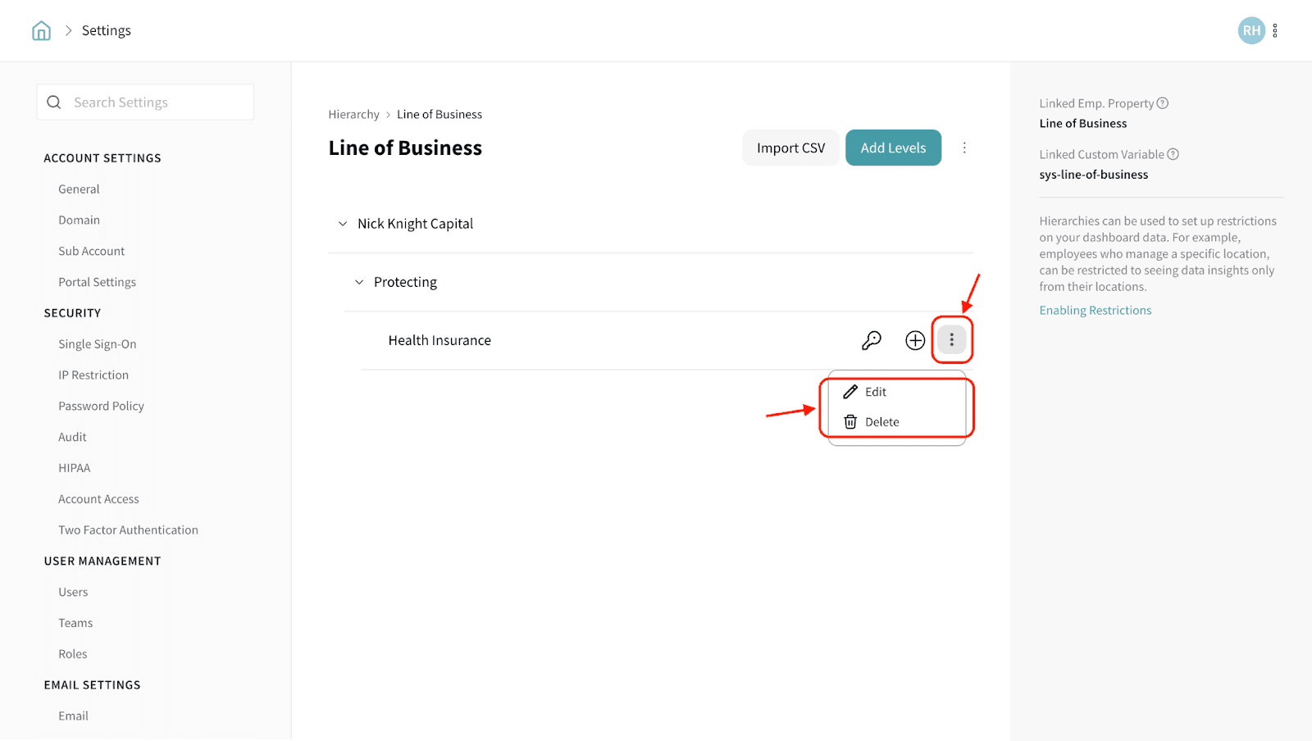The height and width of the screenshot is (741, 1312).
Task: Open the Enabling Restrictions link
Action: [x=1096, y=311]
